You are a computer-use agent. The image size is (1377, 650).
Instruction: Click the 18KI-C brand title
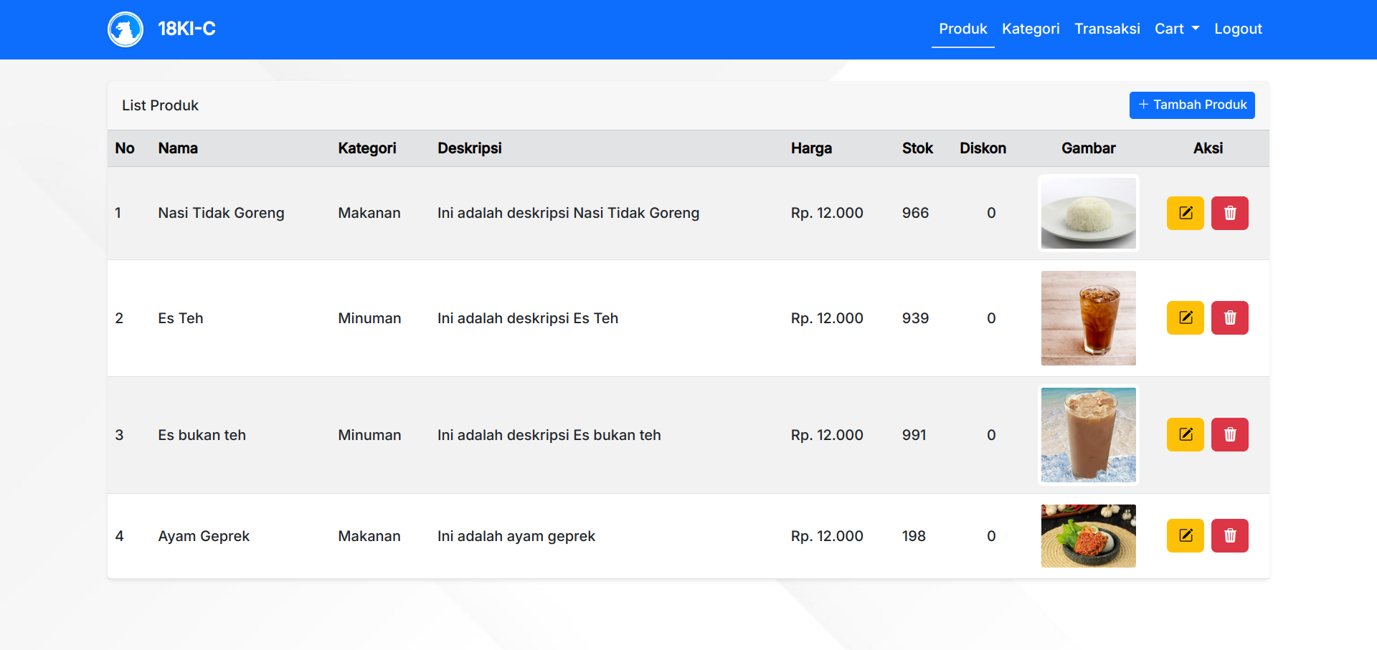click(x=186, y=29)
